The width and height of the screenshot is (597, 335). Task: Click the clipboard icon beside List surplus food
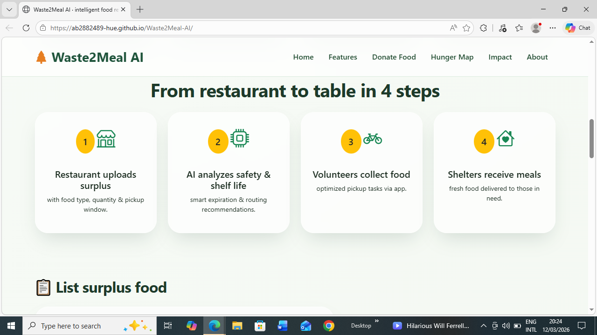pos(43,287)
